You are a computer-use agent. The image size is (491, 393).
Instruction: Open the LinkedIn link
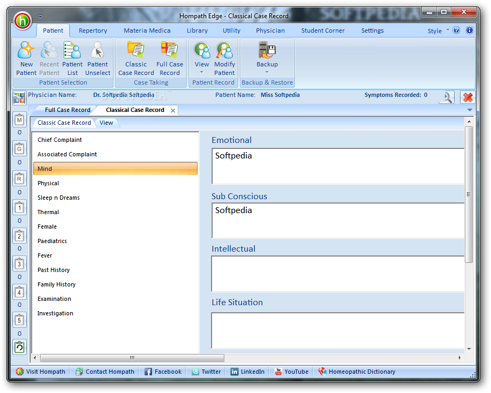(247, 372)
